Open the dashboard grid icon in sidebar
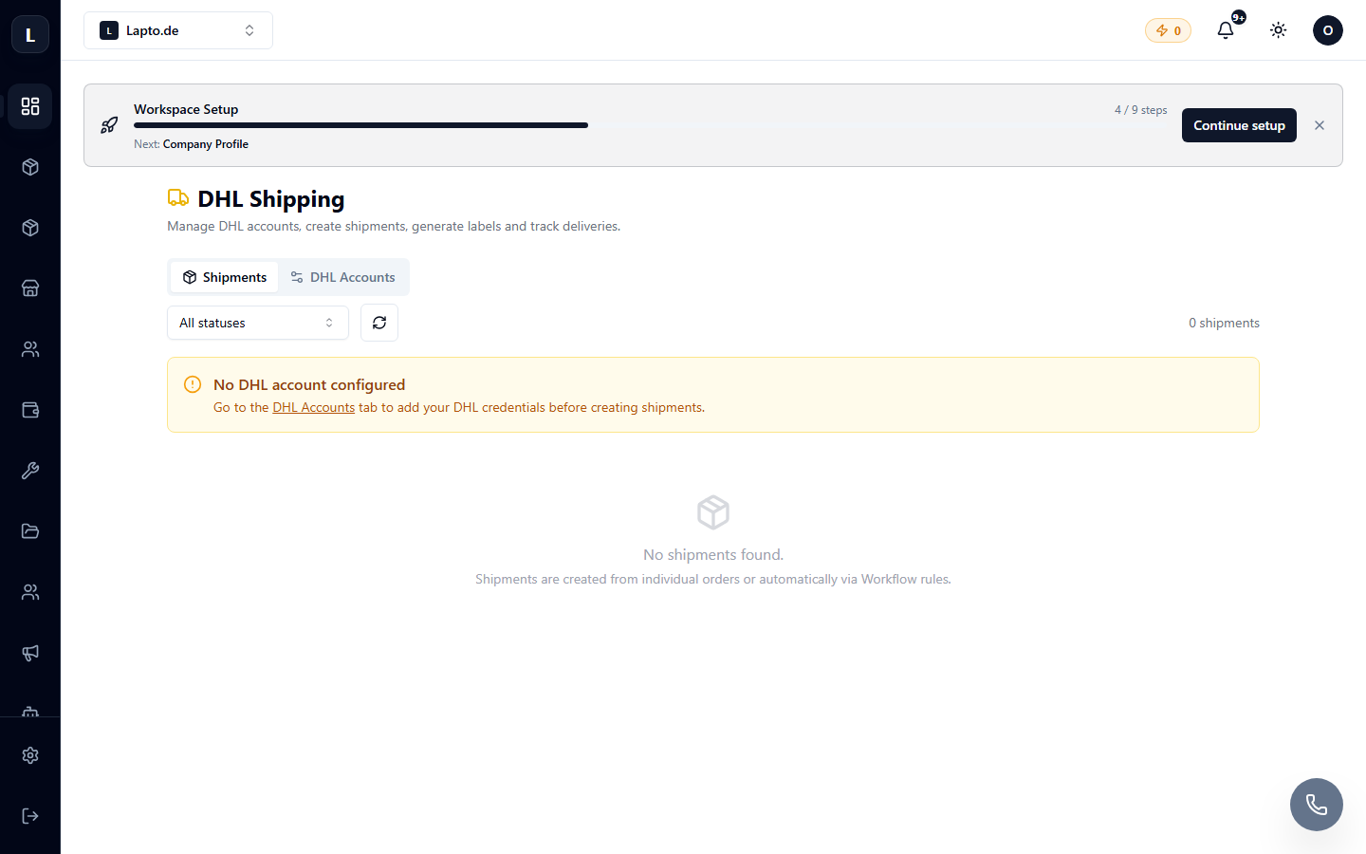This screenshot has height=854, width=1366. 30,106
